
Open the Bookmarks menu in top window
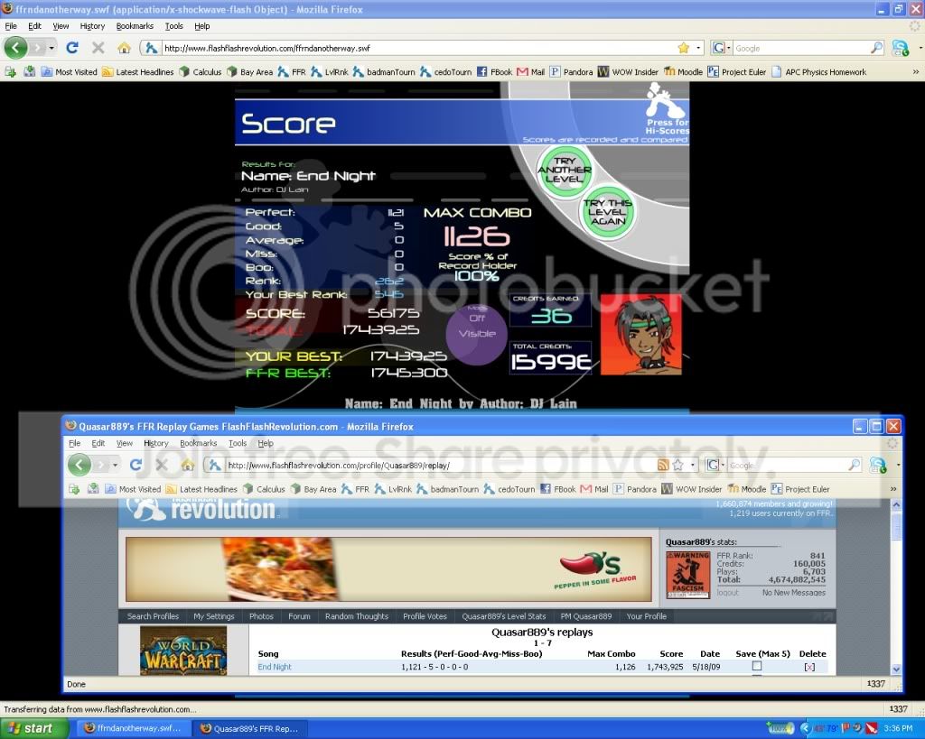point(135,26)
